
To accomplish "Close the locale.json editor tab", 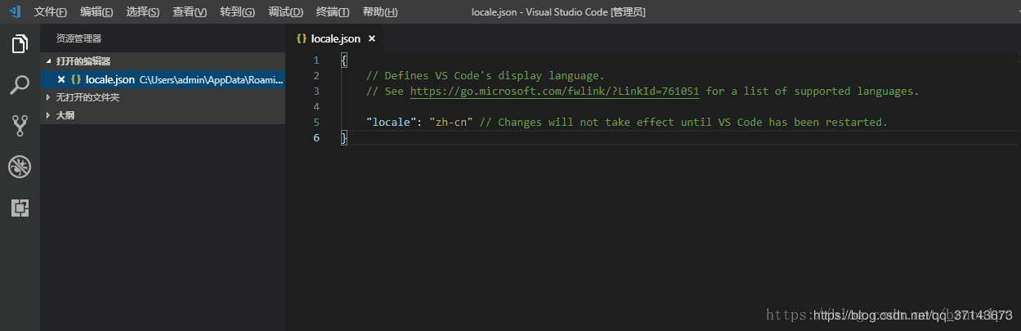I will (371, 38).
